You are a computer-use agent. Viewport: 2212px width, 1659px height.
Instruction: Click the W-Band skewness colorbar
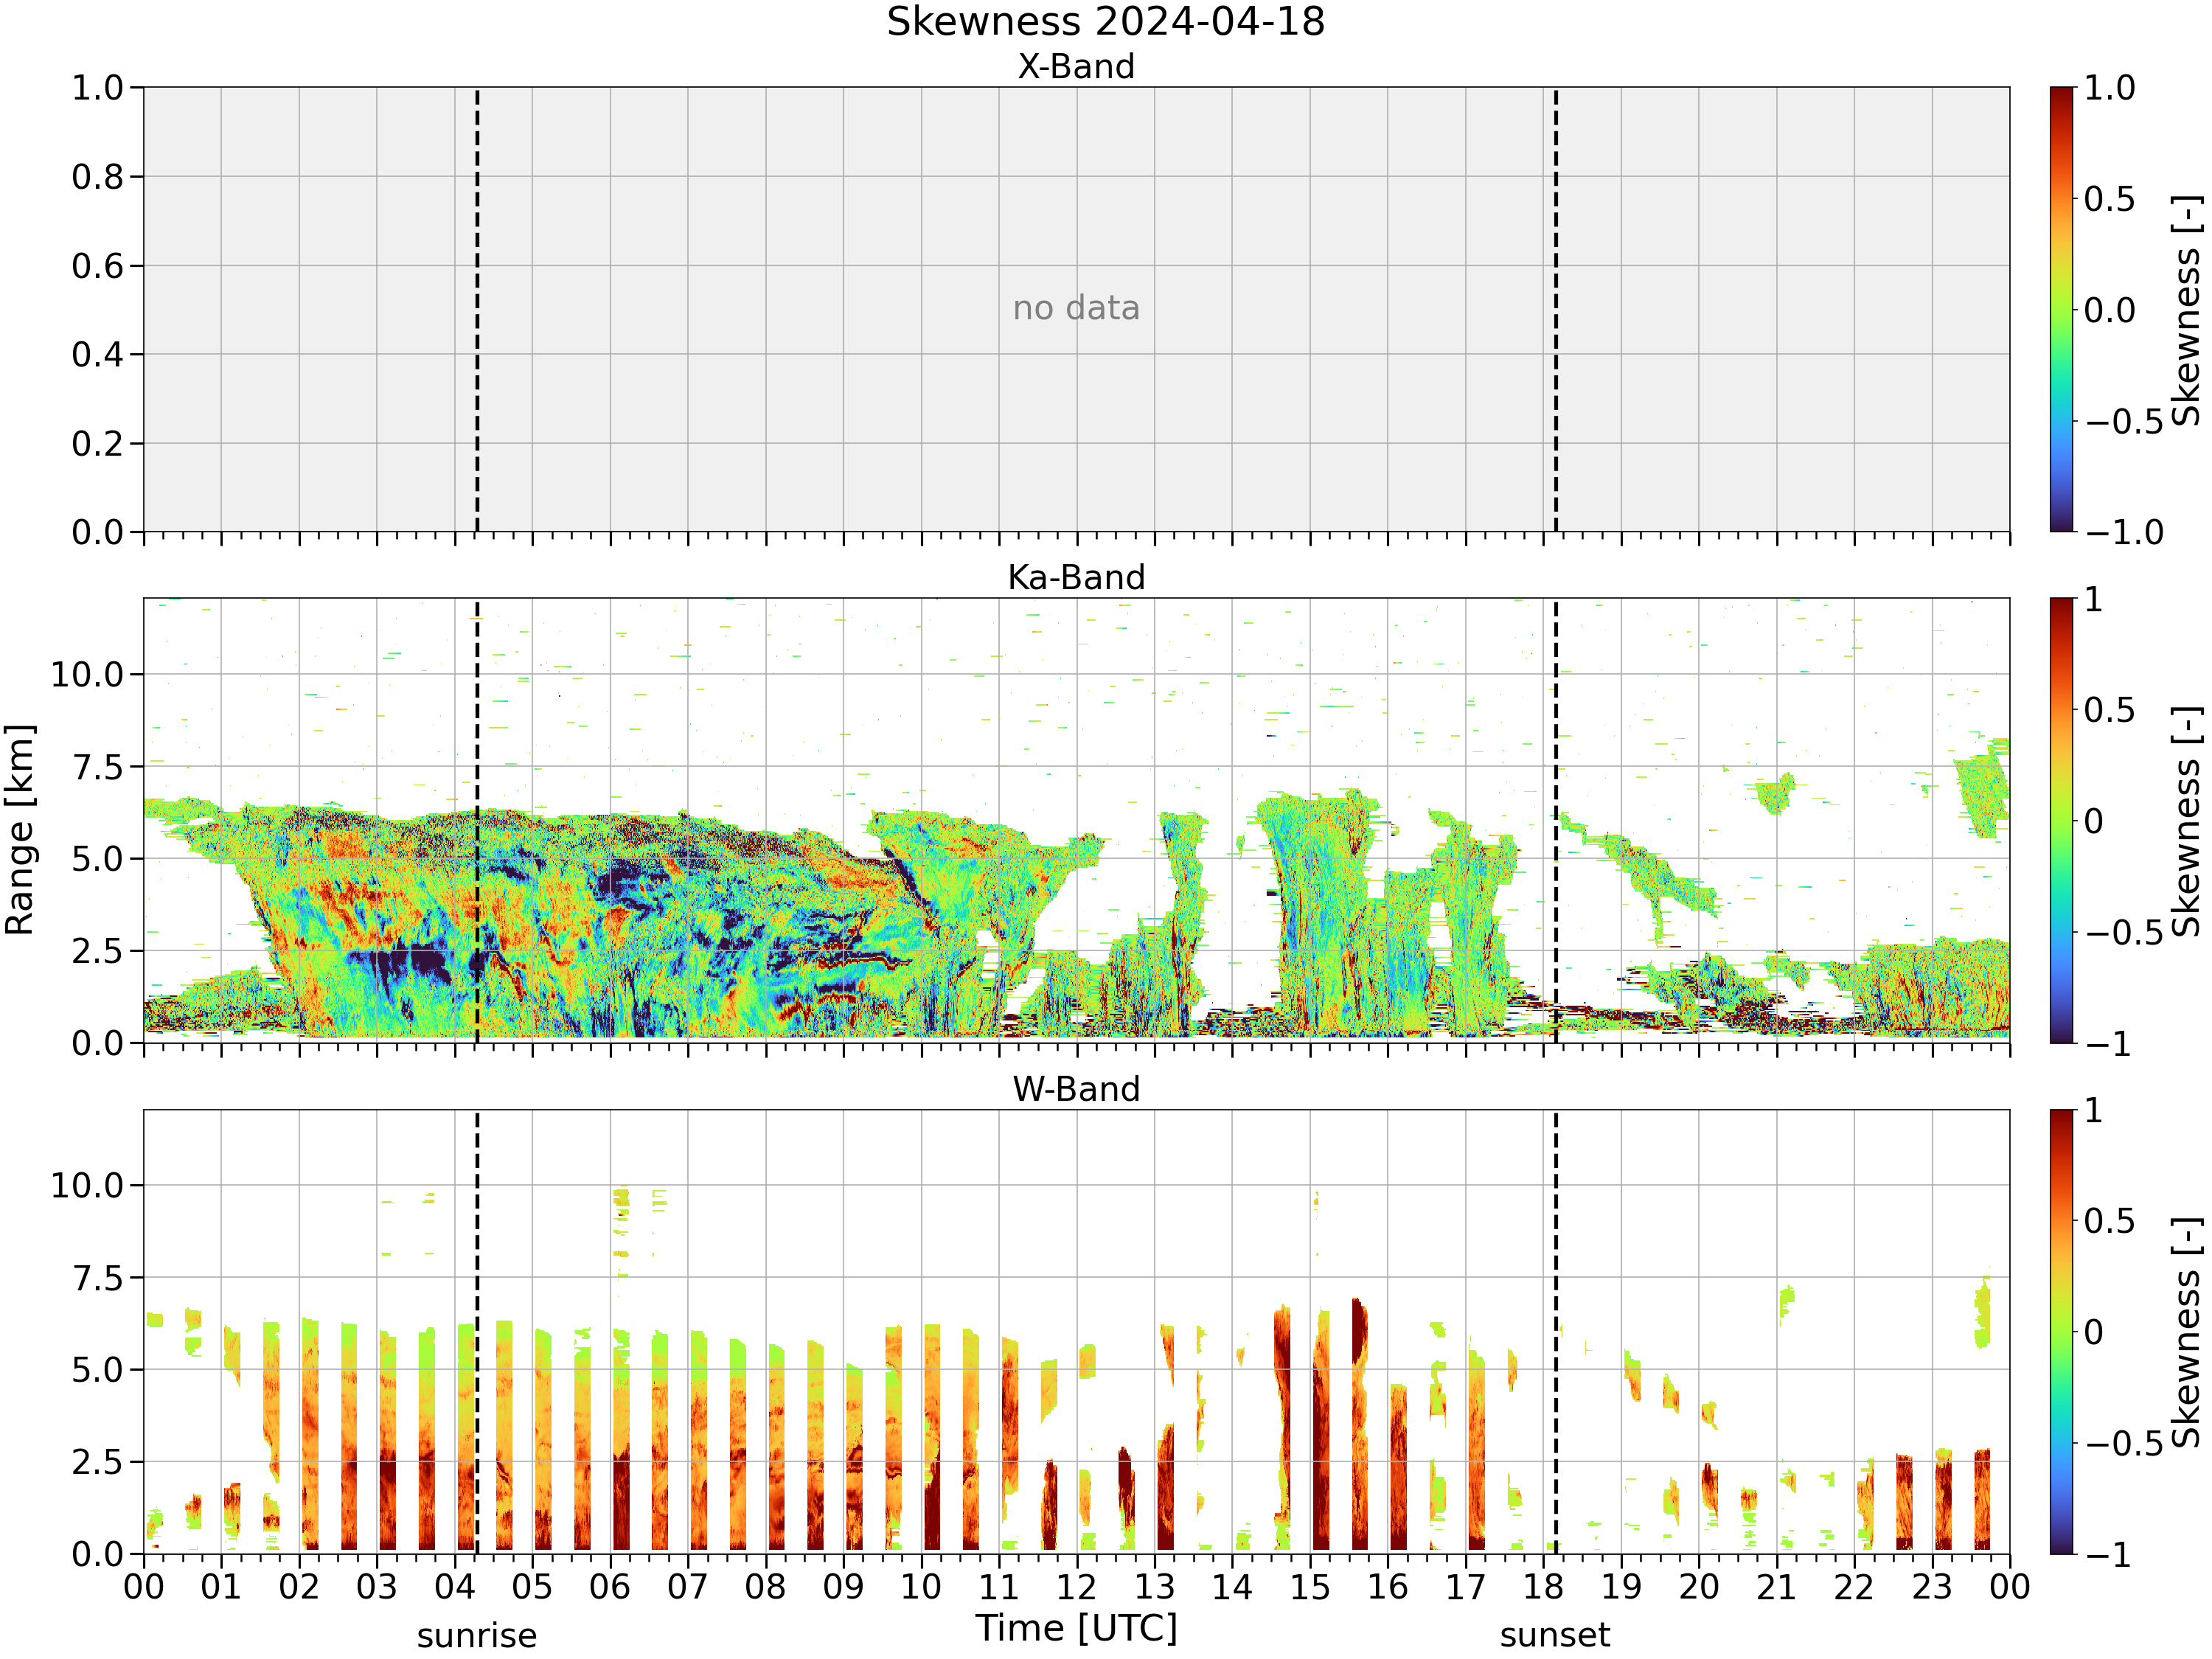[x=2061, y=1332]
